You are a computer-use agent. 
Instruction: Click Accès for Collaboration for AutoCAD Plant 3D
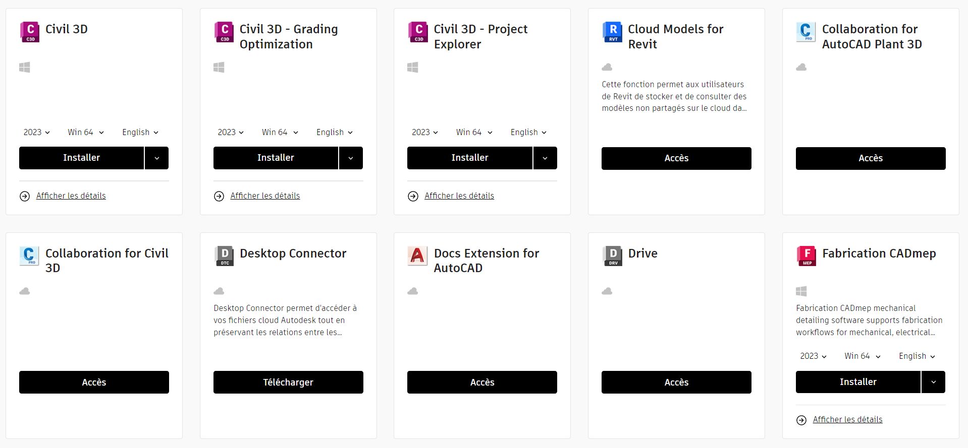pos(870,158)
